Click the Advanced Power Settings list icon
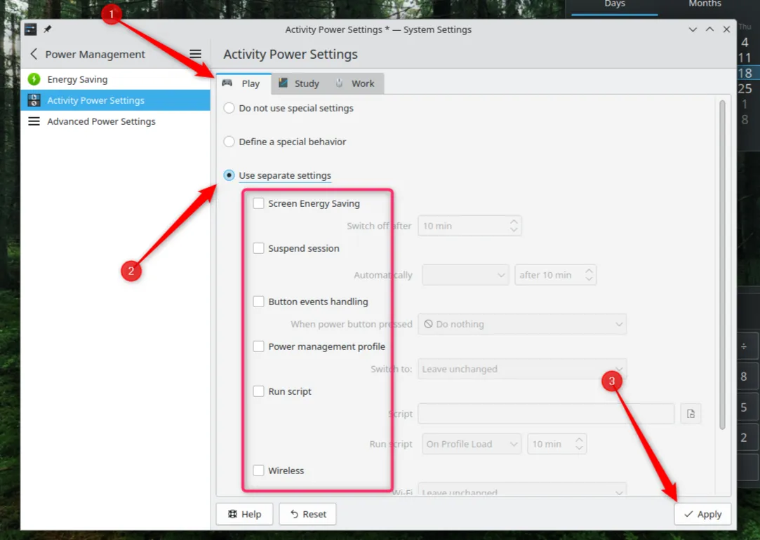This screenshot has height=540, width=760. pos(34,121)
